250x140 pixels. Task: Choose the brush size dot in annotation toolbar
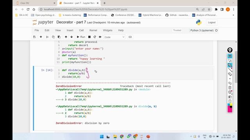(230, 79)
